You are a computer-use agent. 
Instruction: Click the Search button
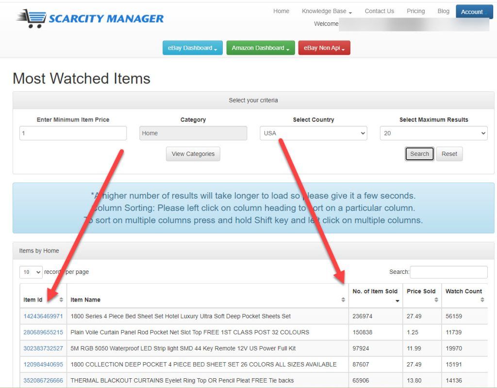419,154
